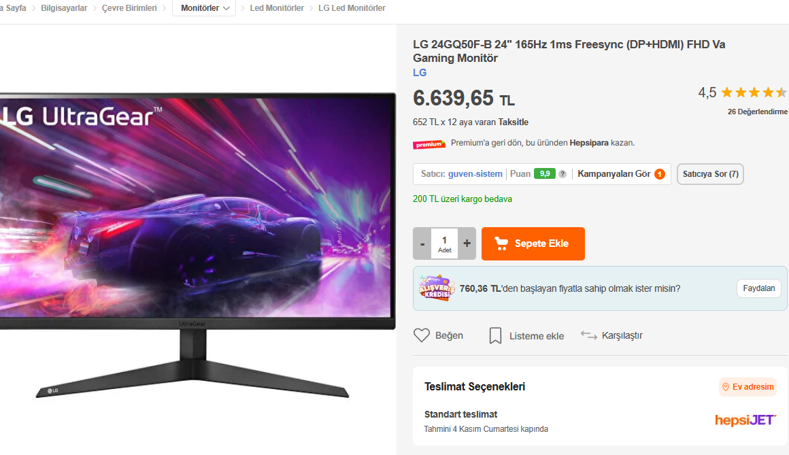Go to Led Monitörler breadcrumb
This screenshot has height=455, width=789.
pyautogui.click(x=277, y=8)
